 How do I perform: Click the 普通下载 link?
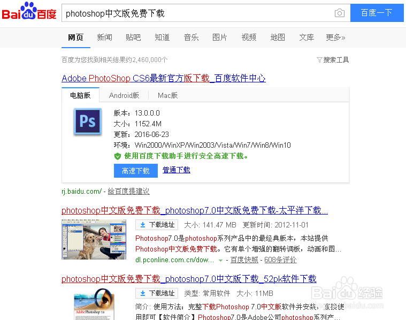[177, 170]
